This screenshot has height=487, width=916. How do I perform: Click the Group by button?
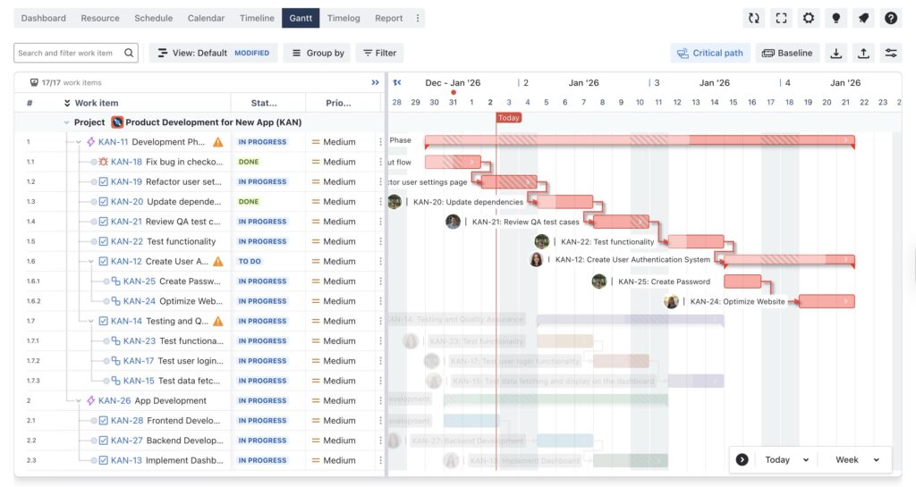[317, 53]
